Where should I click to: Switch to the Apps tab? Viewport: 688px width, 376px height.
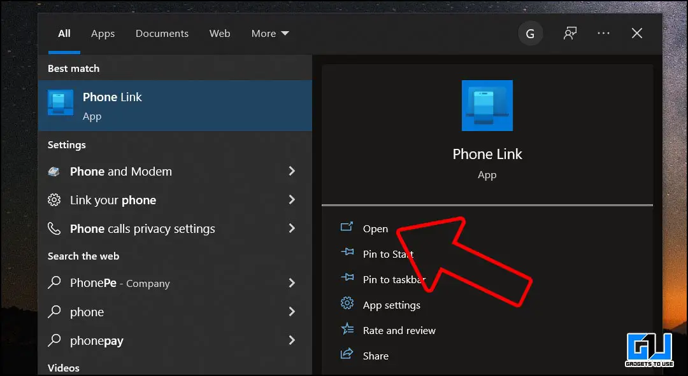103,34
